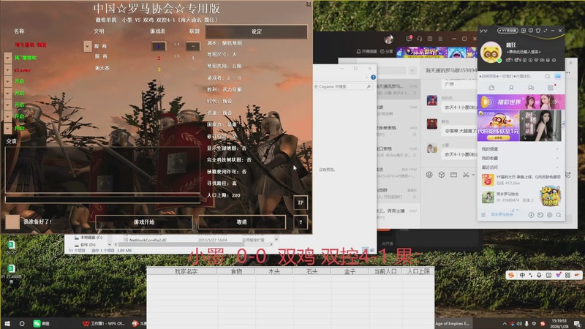Click YY bottom bar search icon
Screen dimensions: 585x329
coord(559,215)
